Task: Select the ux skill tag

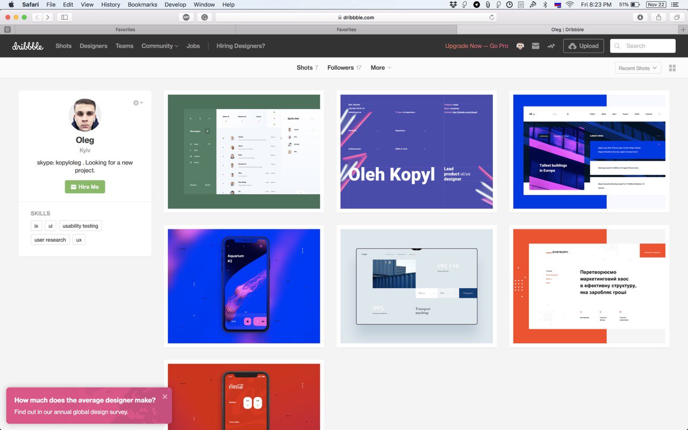Action: click(79, 240)
